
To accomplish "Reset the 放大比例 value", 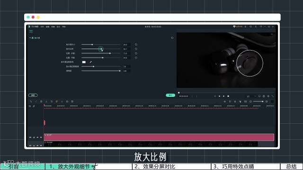I will coord(136,49).
